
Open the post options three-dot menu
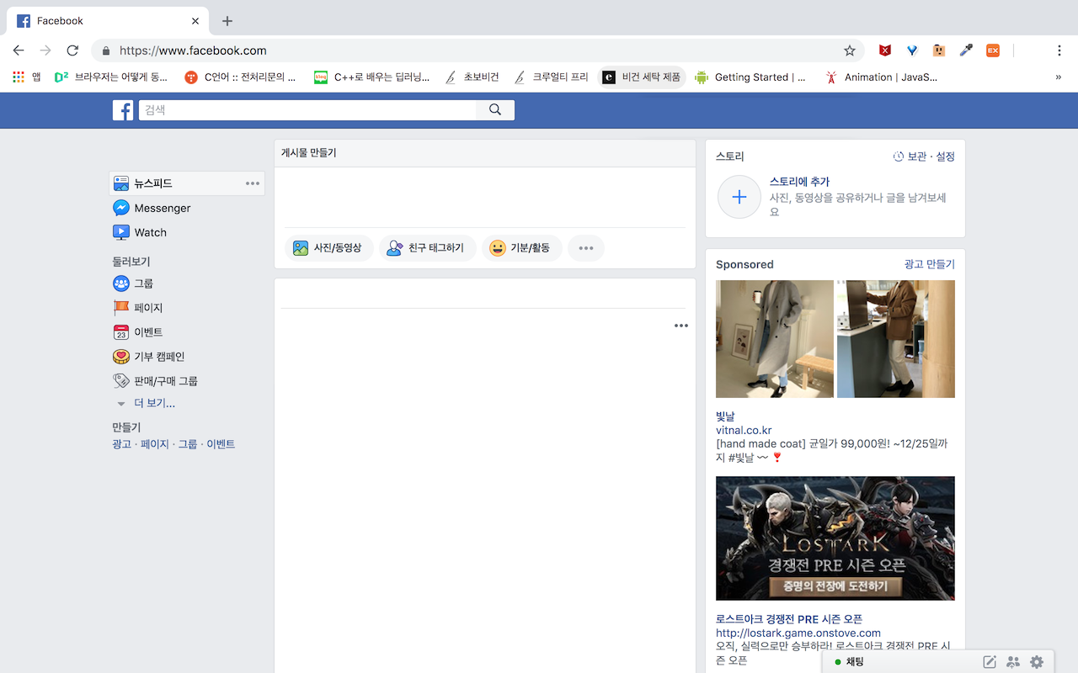(x=680, y=326)
